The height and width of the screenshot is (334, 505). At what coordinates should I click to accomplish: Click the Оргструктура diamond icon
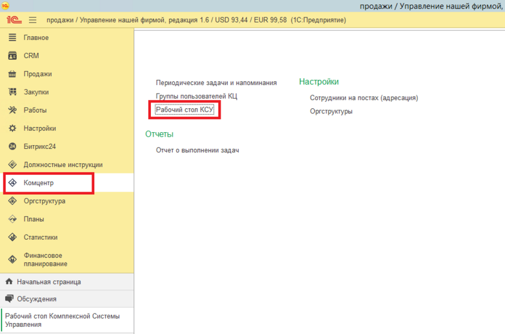point(12,201)
